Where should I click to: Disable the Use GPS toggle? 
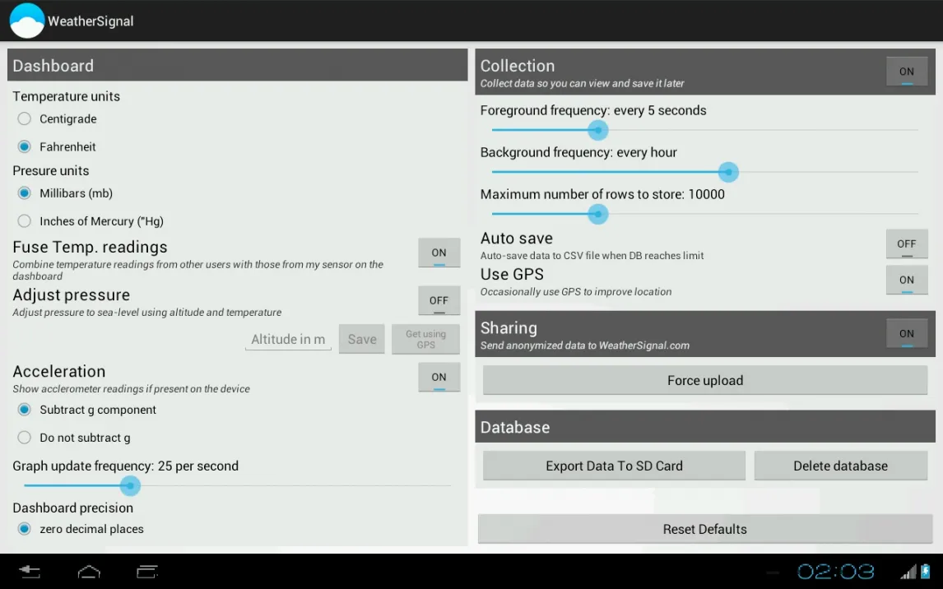coord(906,281)
